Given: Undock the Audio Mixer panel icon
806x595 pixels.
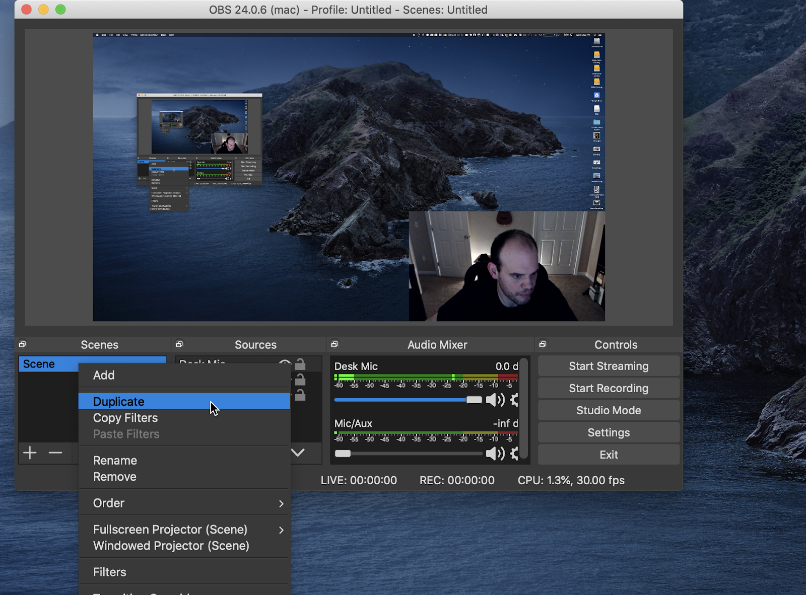Looking at the screenshot, I should coord(334,344).
